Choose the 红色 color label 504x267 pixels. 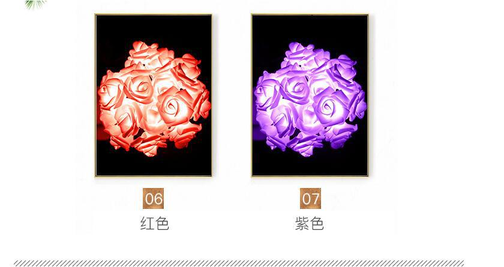click(155, 223)
